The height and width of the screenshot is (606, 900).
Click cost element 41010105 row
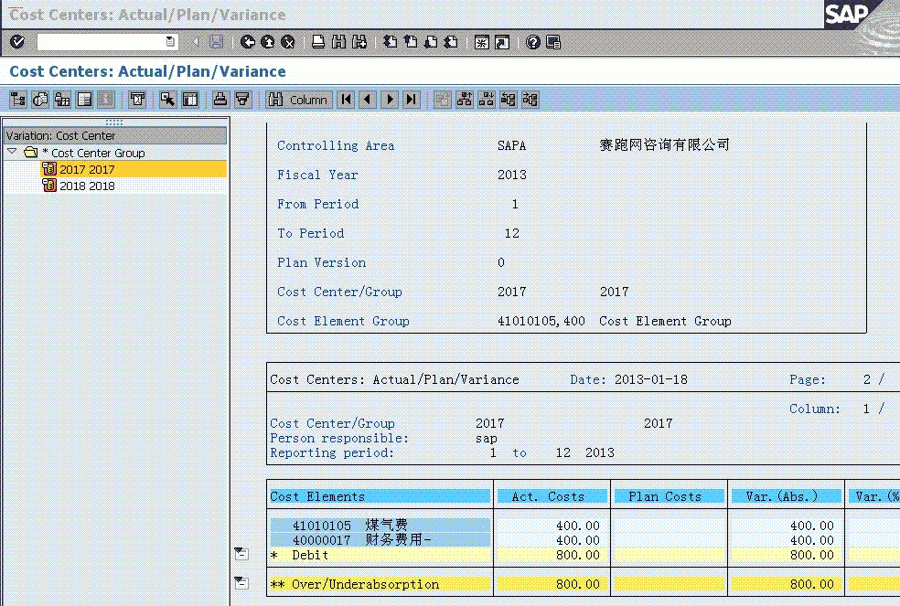point(380,525)
